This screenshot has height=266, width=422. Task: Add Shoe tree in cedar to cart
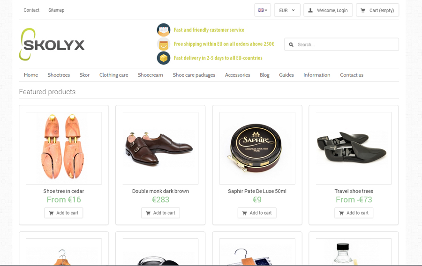coord(64,213)
